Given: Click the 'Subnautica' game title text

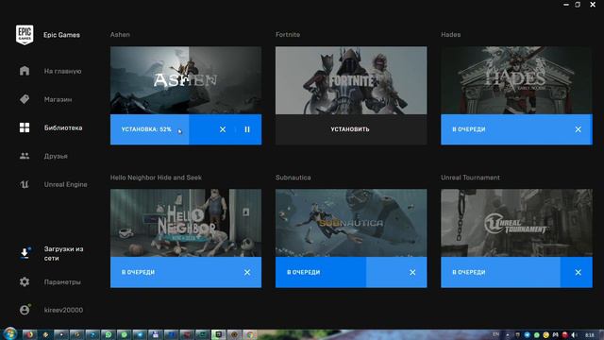Looking at the screenshot, I should pos(294,178).
